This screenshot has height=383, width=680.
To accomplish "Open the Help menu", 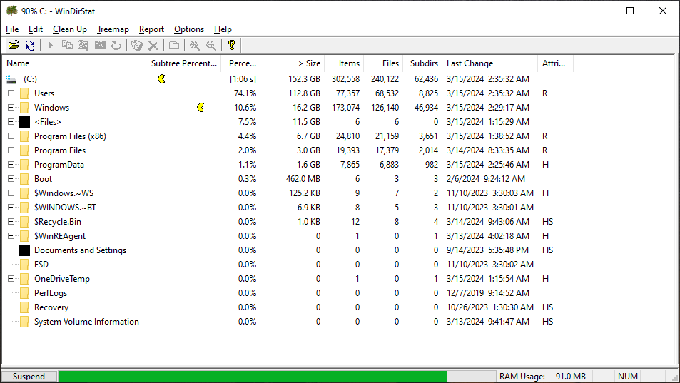I will 223,29.
